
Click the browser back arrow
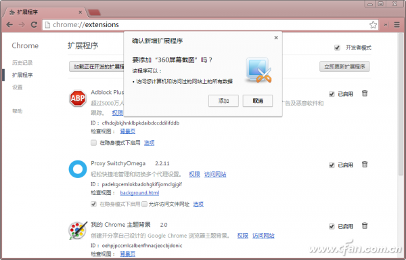point(9,24)
